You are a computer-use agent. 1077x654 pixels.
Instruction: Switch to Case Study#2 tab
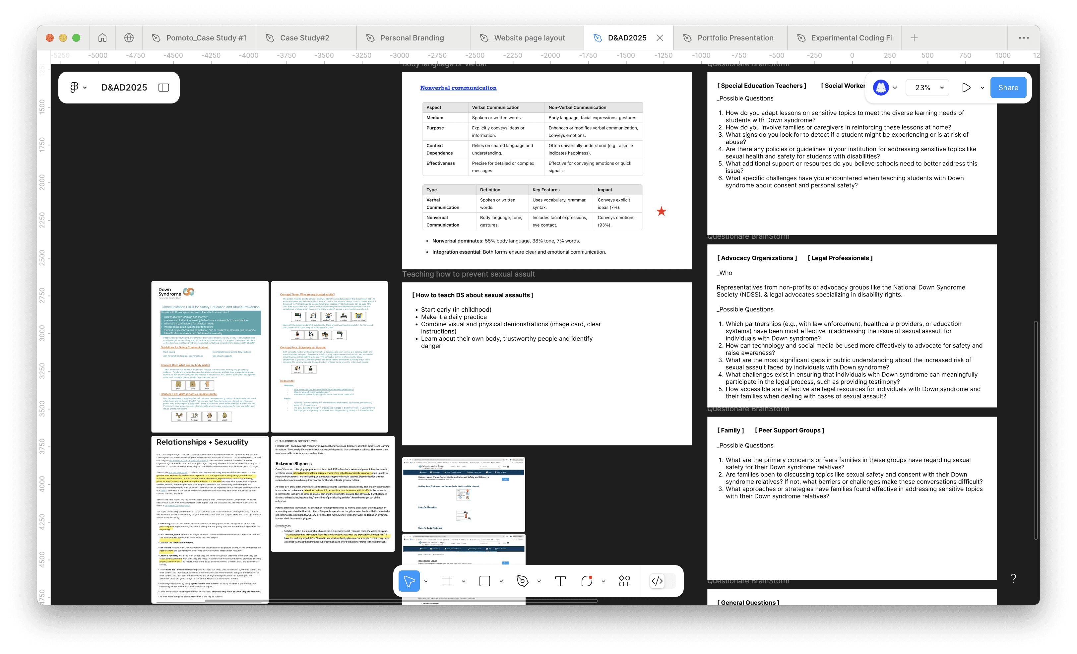[x=306, y=38]
